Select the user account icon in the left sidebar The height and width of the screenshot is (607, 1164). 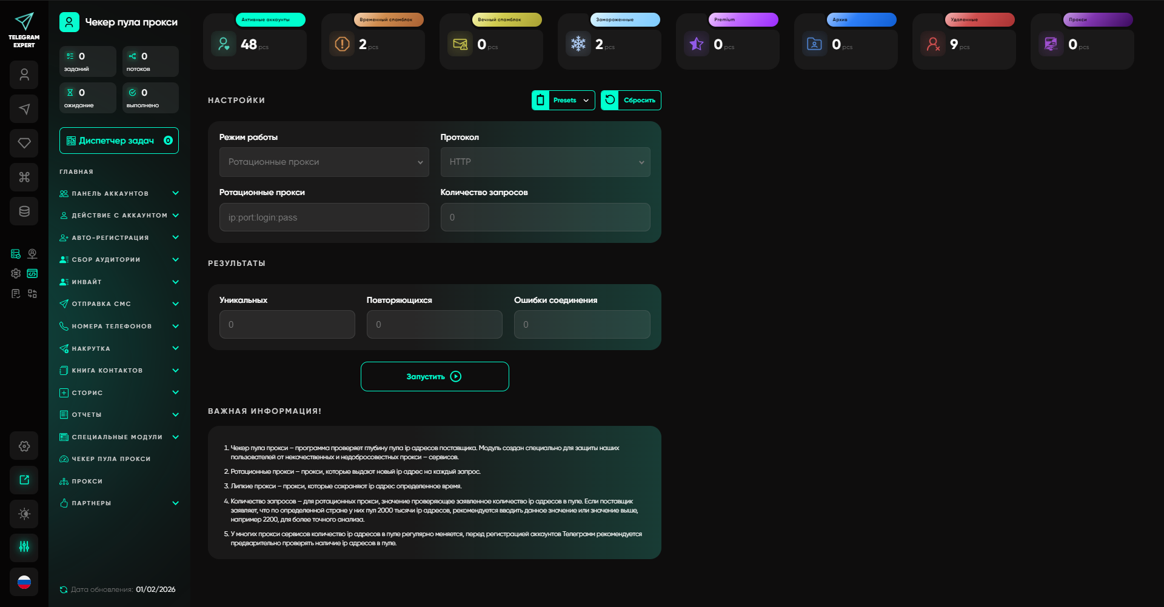point(24,75)
